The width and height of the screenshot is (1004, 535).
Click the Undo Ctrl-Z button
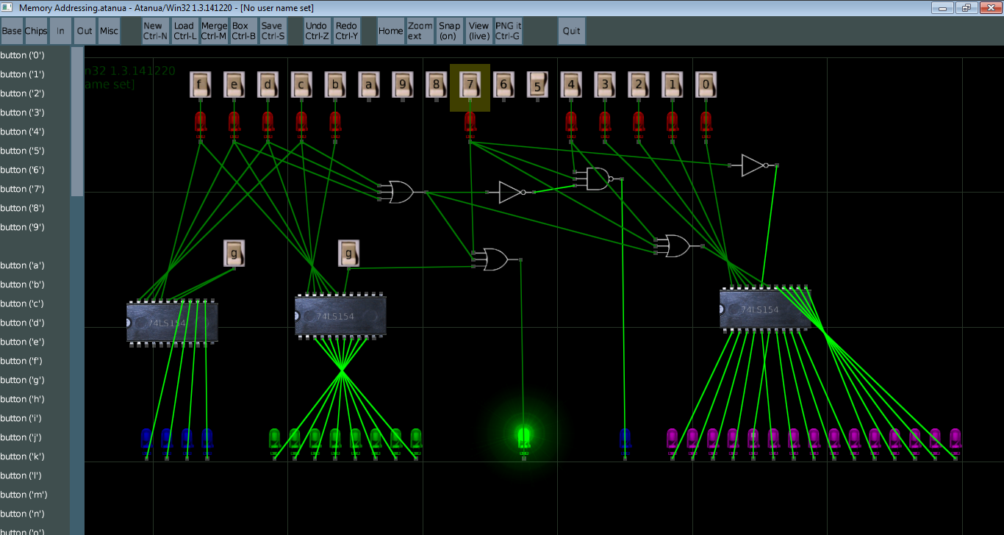317,31
